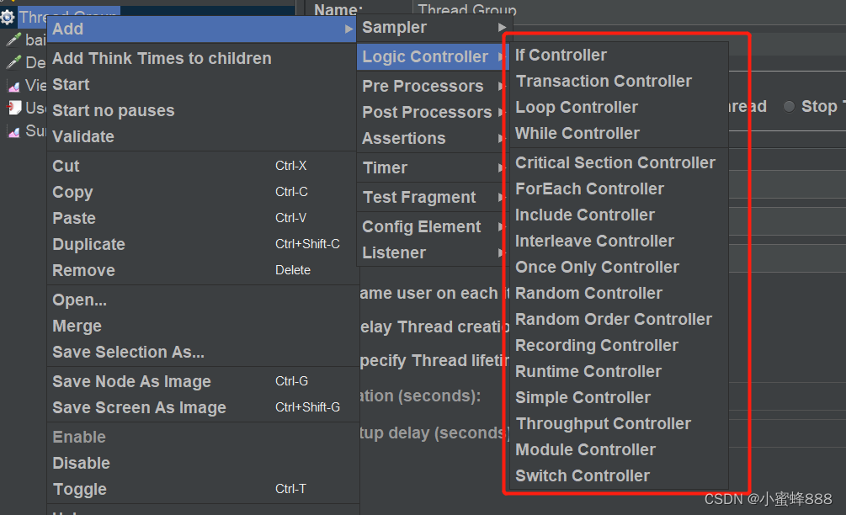Click the pipette icon beside 'De'
The image size is (846, 515).
point(13,62)
